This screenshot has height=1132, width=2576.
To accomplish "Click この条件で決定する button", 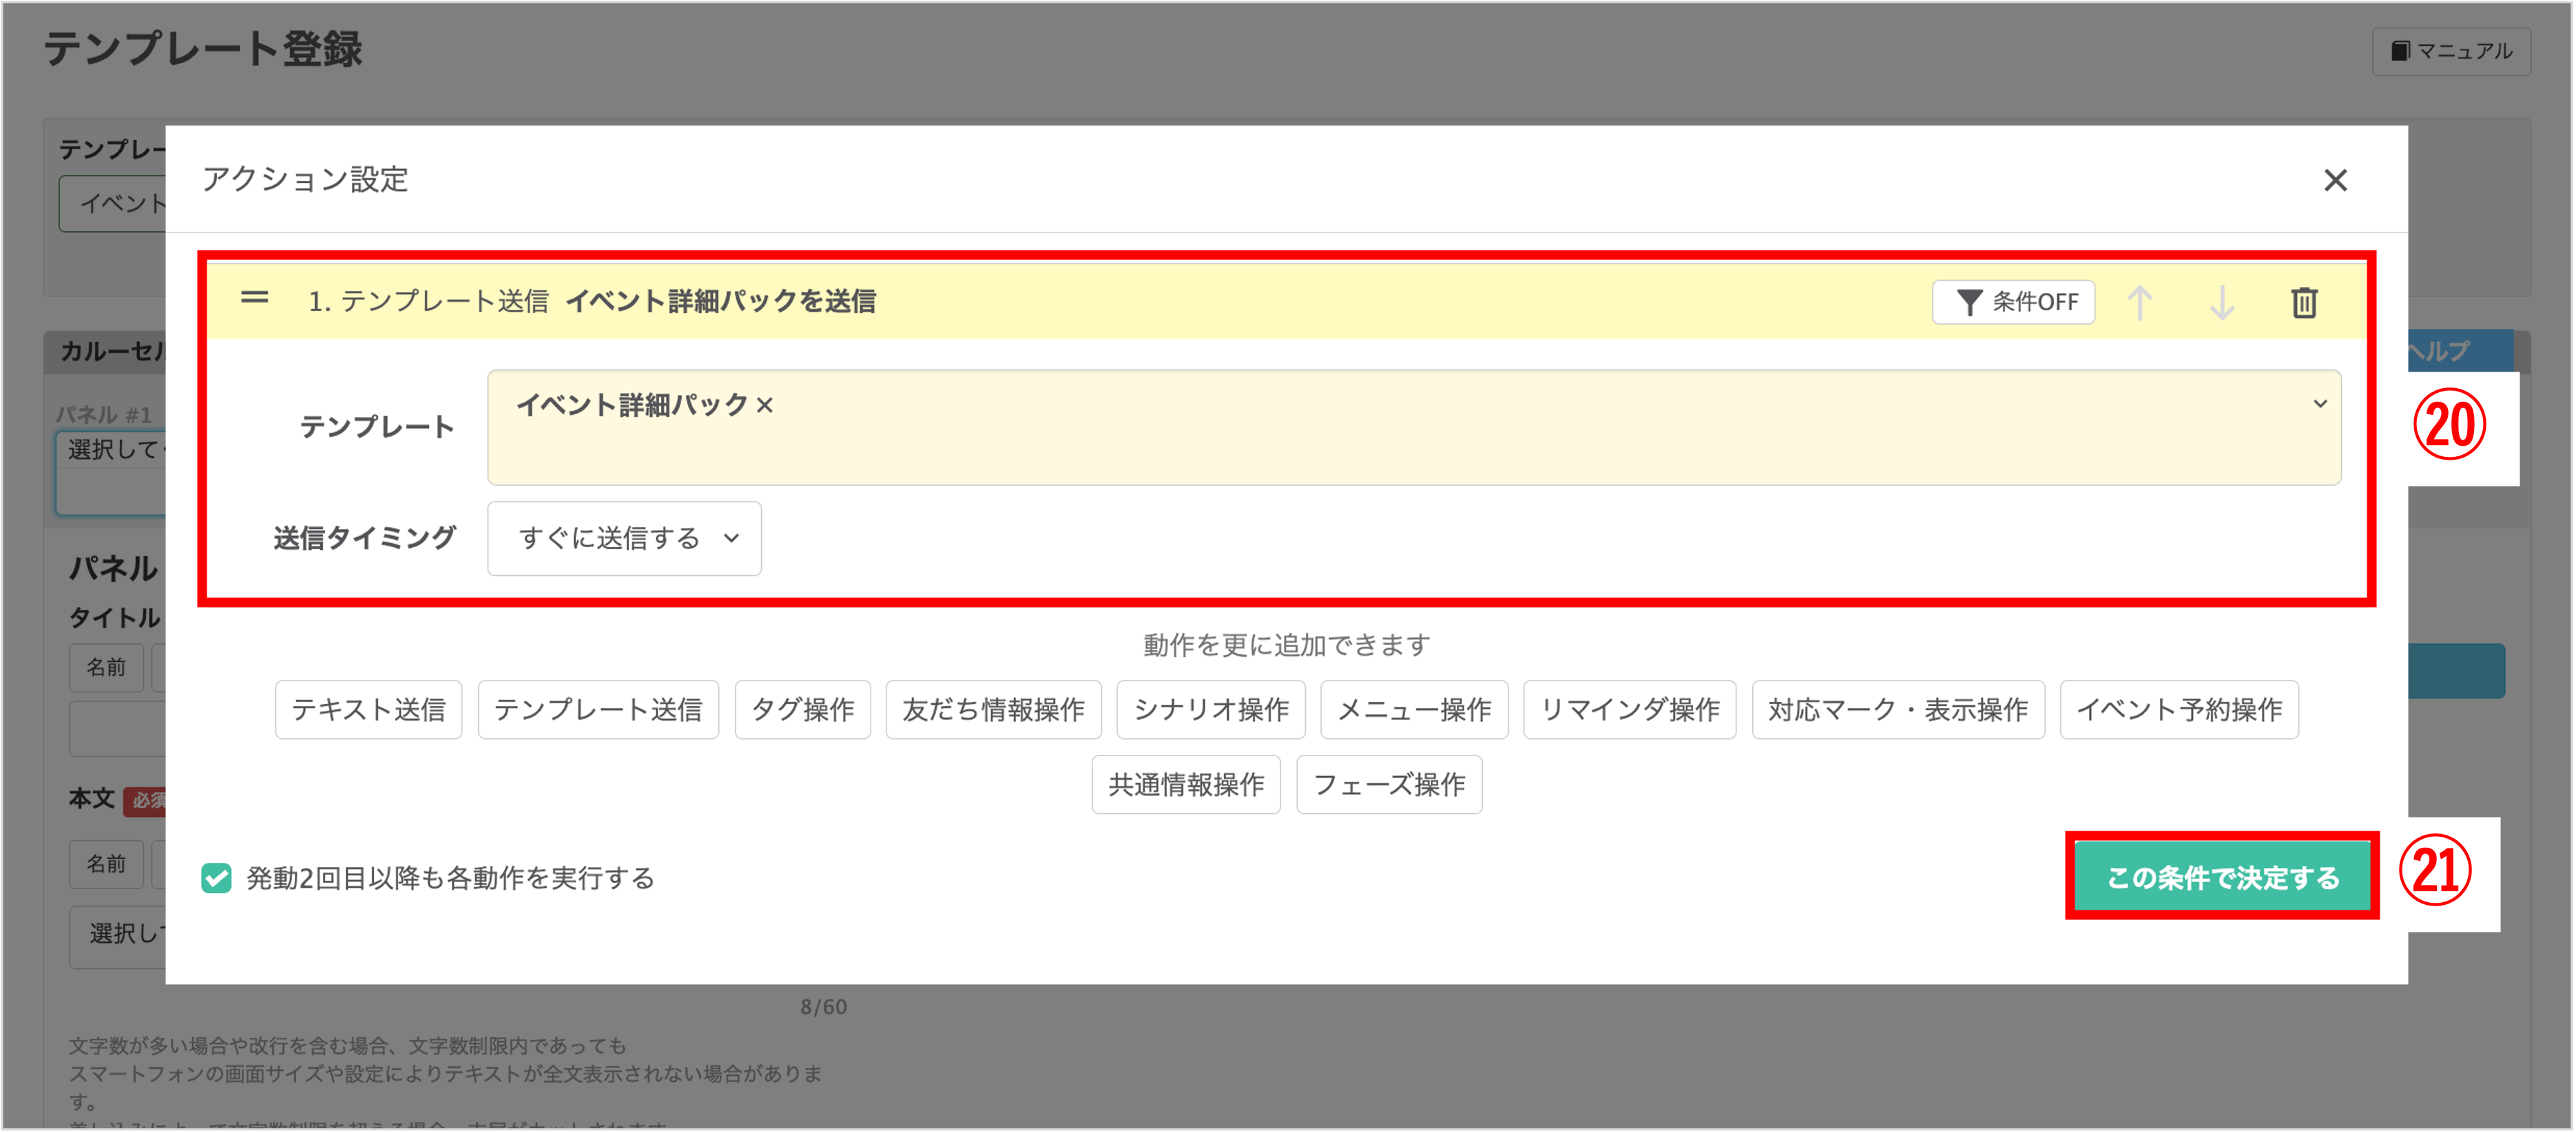I will (x=2221, y=876).
